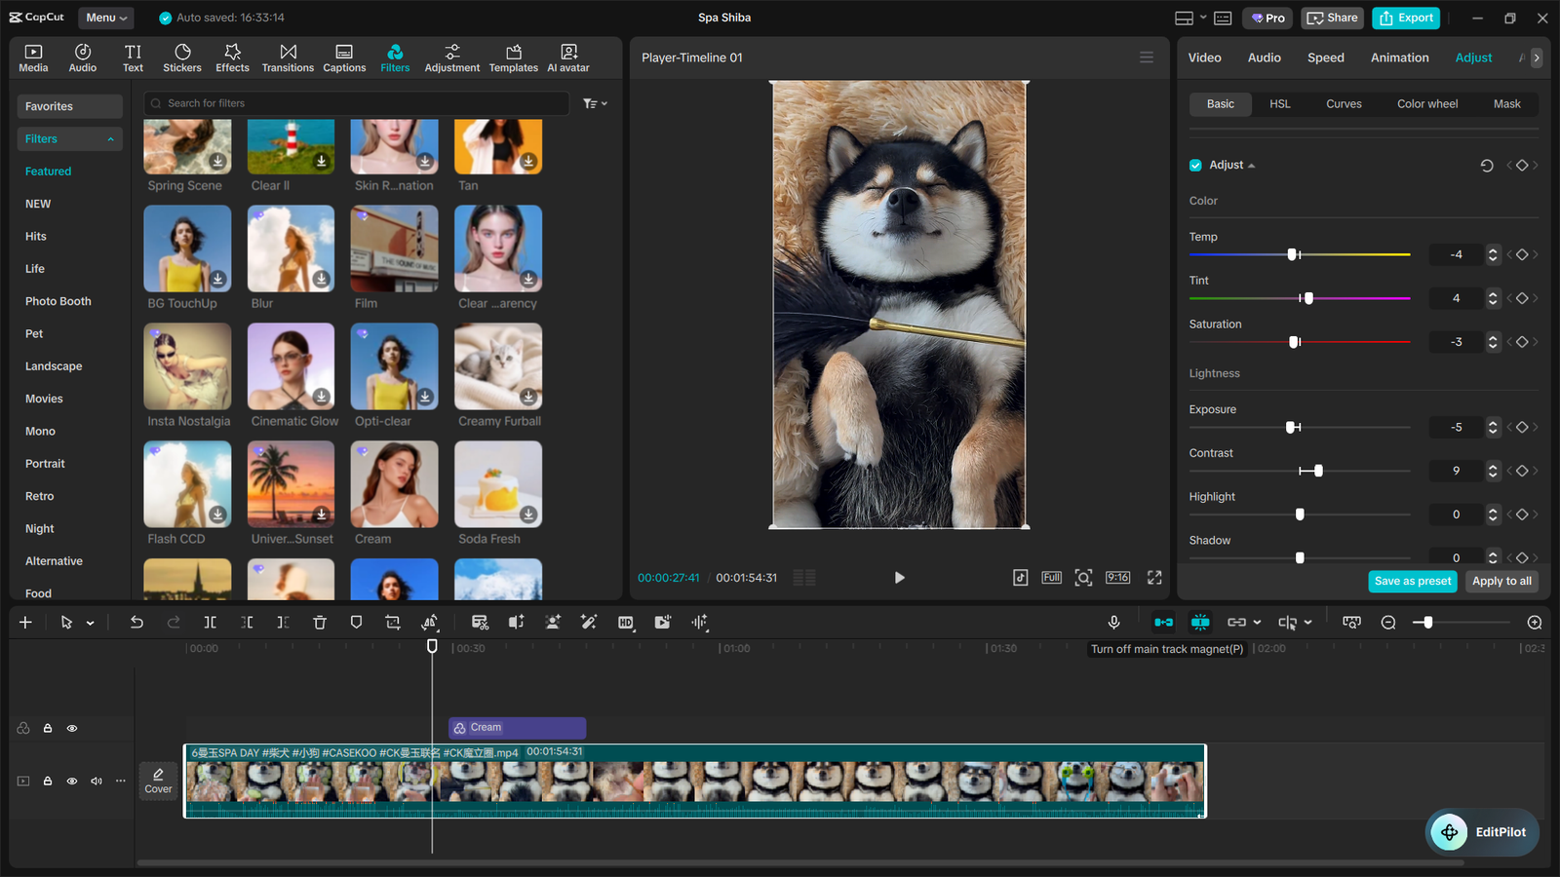Select the Cream filter clip on the timeline
This screenshot has width=1560, height=877.
[x=517, y=727]
